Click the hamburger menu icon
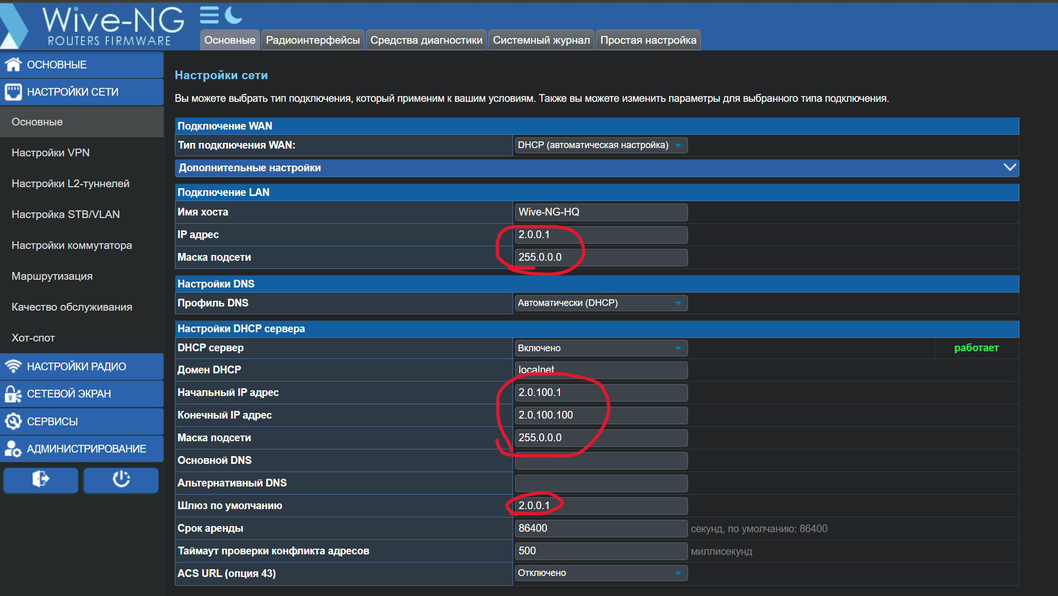This screenshot has height=596, width=1058. pyautogui.click(x=209, y=15)
